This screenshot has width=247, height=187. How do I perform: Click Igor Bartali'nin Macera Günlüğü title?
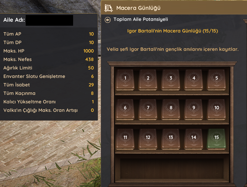point(172,31)
